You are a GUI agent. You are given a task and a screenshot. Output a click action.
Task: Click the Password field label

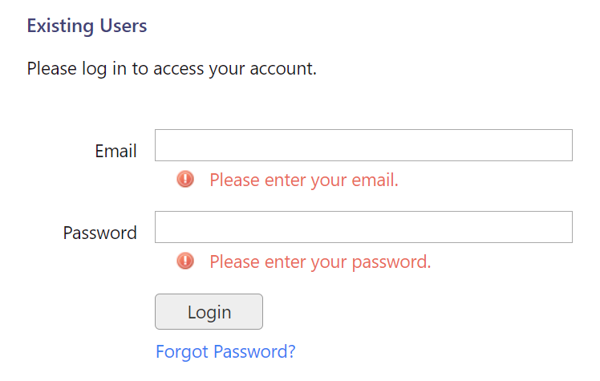100,233
